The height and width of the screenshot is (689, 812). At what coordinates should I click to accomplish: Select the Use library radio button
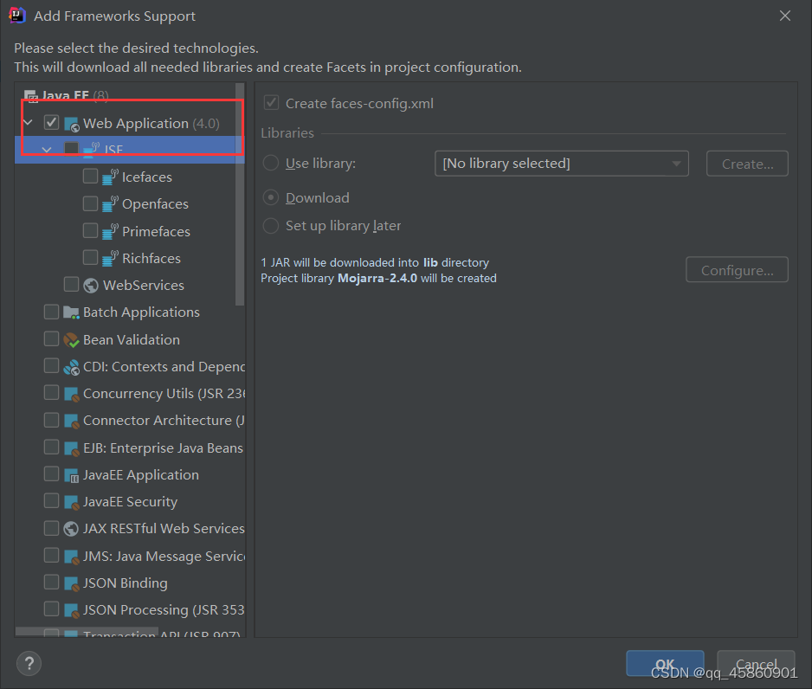click(271, 163)
